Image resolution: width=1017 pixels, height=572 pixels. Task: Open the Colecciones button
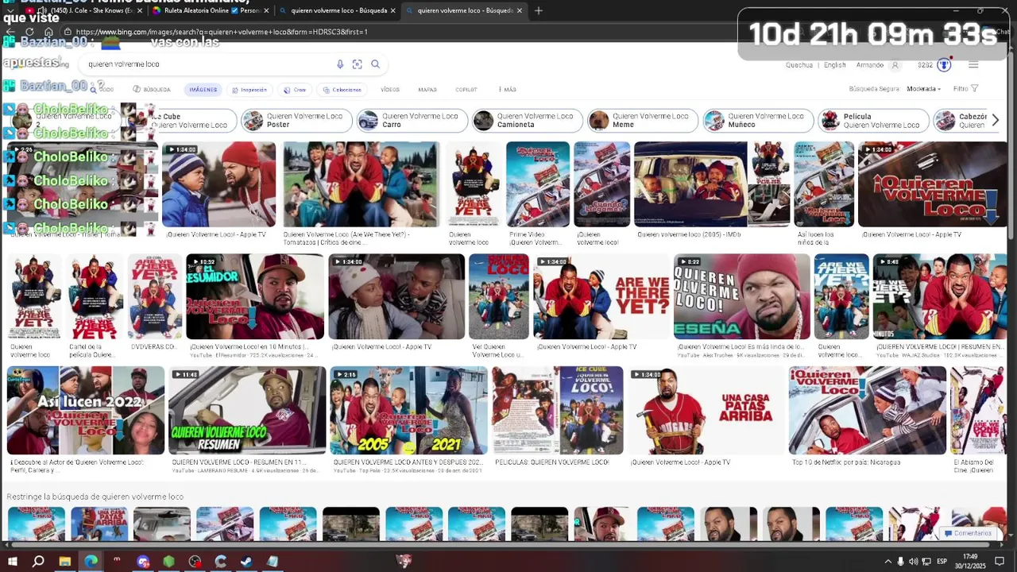(342, 90)
